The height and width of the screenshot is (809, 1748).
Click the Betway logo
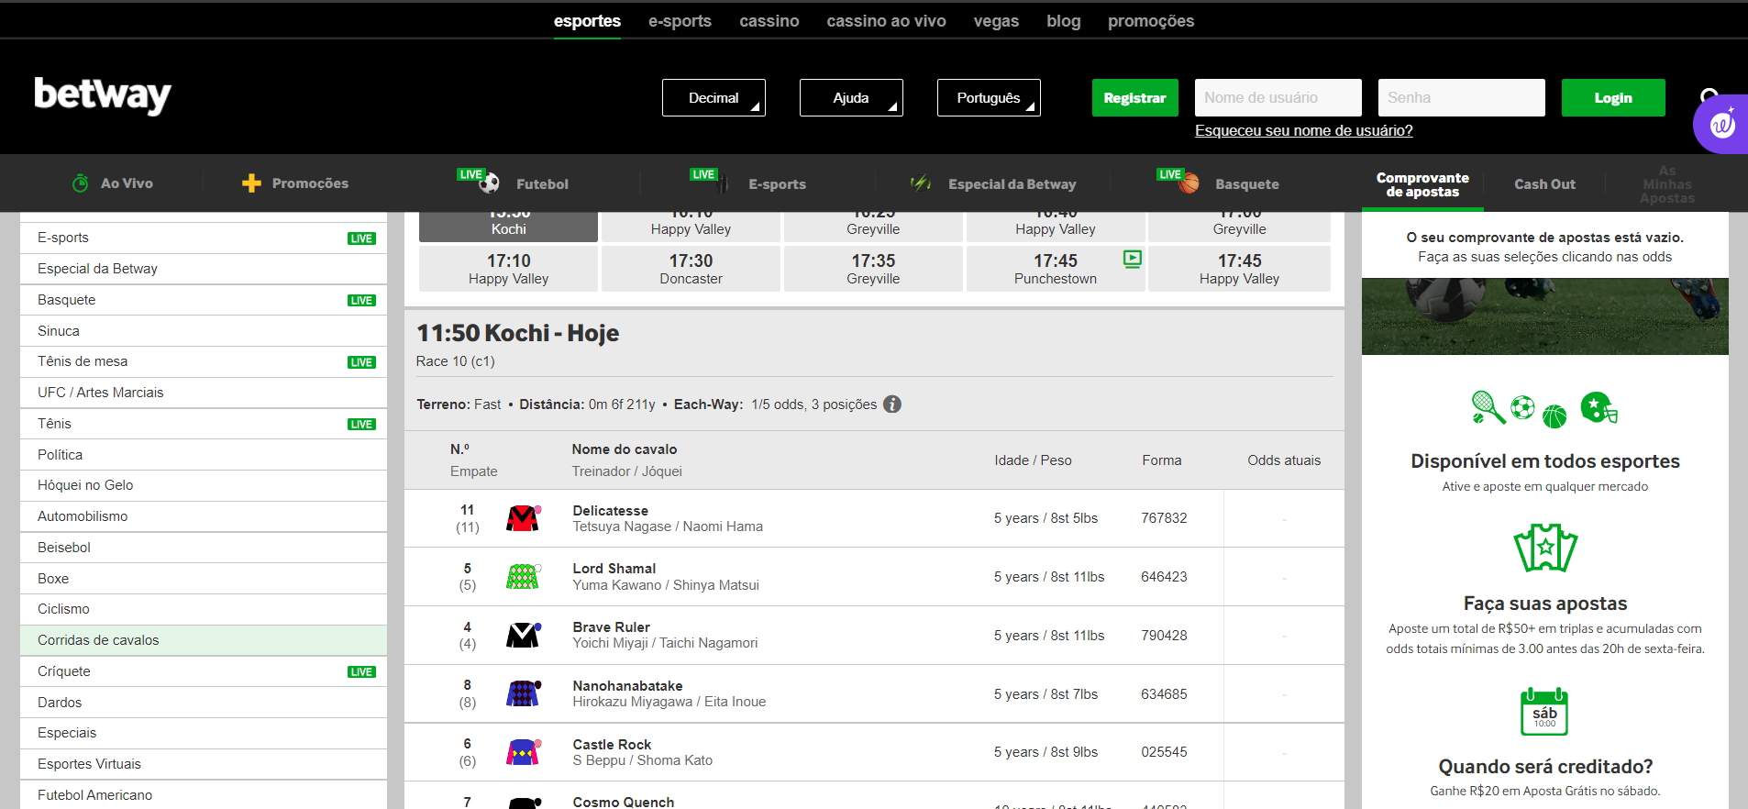[x=103, y=95]
